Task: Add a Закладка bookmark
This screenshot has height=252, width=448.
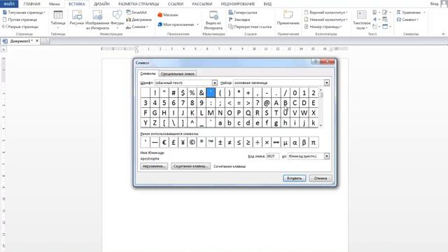Action: [239, 20]
